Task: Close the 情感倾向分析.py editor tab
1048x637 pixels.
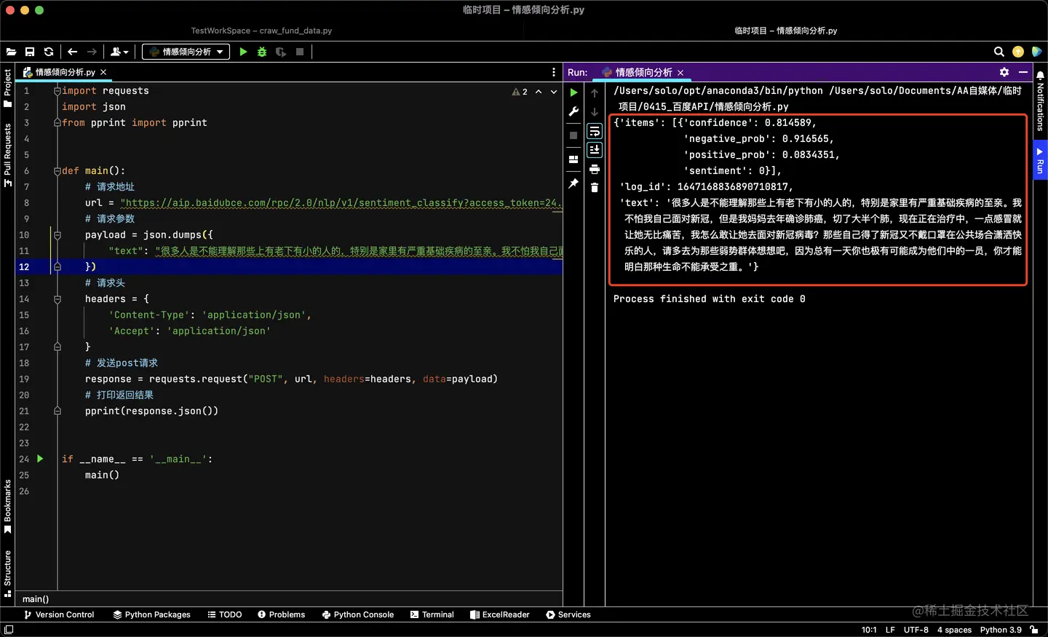Action: point(103,72)
